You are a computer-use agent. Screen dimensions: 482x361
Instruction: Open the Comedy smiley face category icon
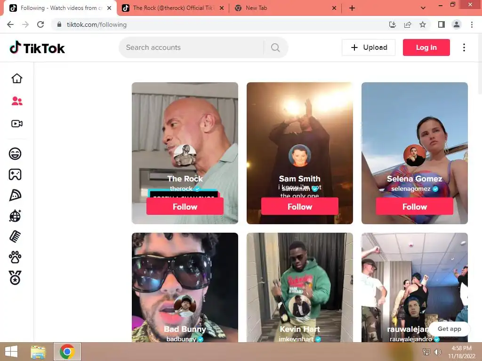tap(15, 154)
